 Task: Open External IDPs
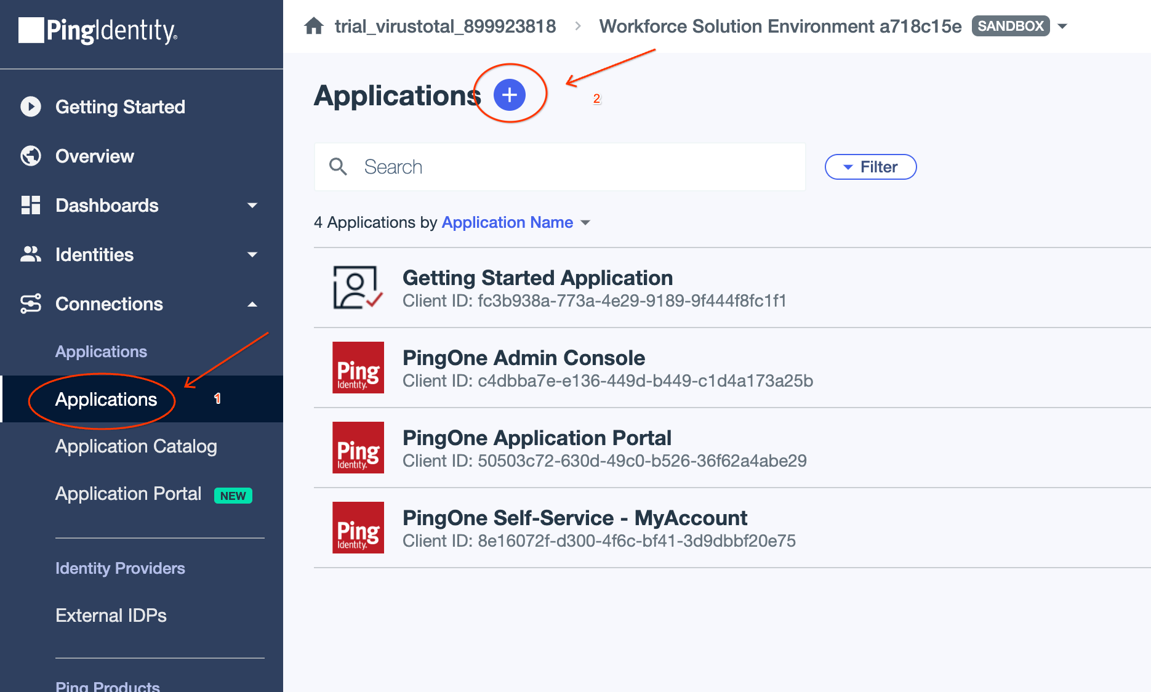pyautogui.click(x=111, y=616)
